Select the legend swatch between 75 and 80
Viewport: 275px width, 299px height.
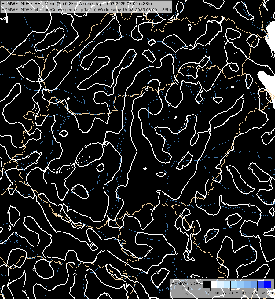(241, 284)
